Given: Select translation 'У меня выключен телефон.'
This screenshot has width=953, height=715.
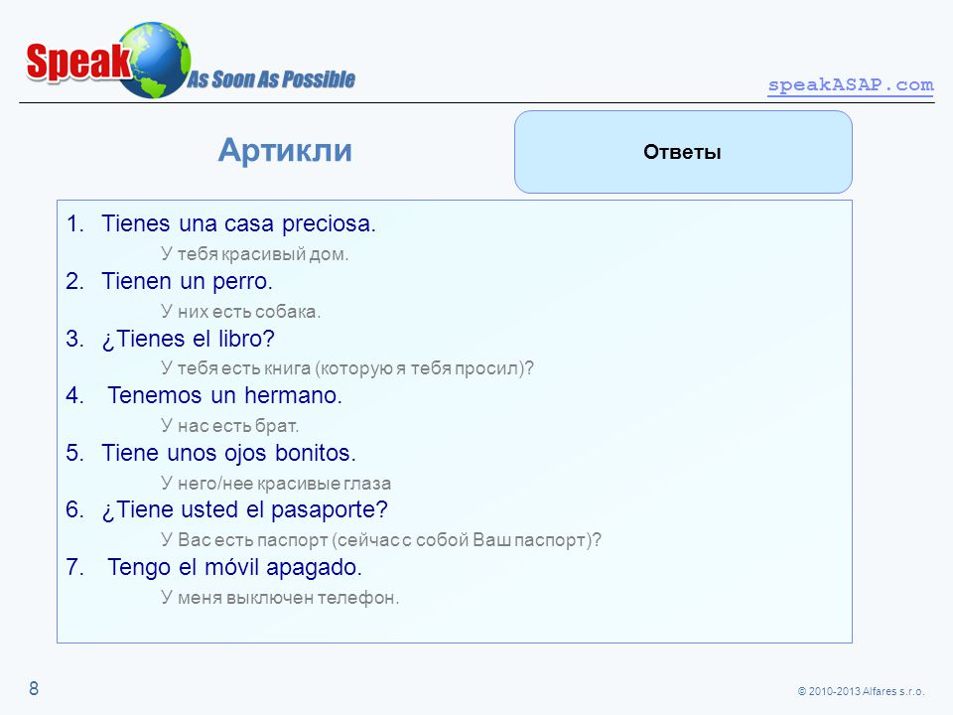Looking at the screenshot, I should pos(280,598).
